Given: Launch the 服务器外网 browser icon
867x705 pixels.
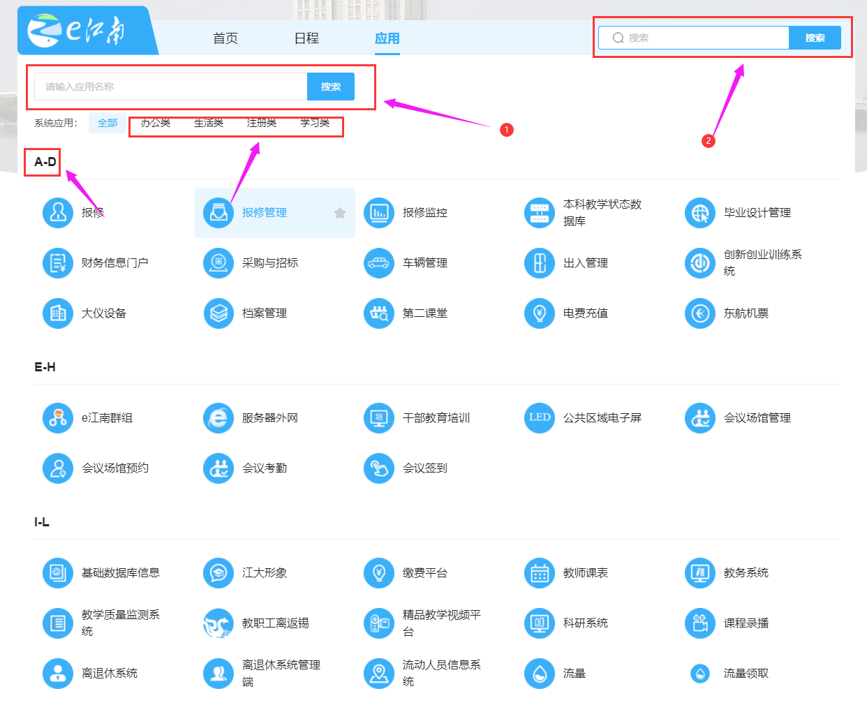Looking at the screenshot, I should [x=218, y=417].
